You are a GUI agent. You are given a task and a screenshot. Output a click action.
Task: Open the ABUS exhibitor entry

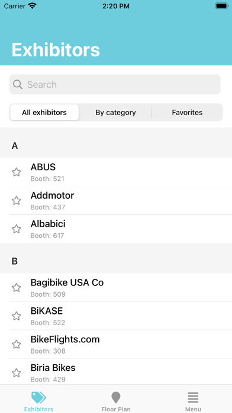116,172
